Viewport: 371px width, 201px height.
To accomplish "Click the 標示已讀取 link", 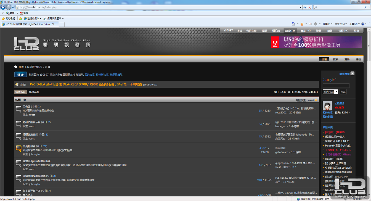I will (x=116, y=75).
